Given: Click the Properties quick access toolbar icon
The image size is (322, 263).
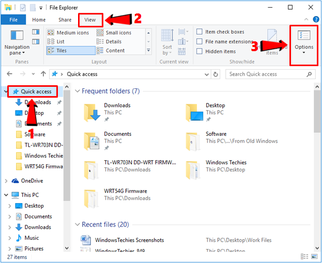Looking at the screenshot, I should click(x=23, y=8).
